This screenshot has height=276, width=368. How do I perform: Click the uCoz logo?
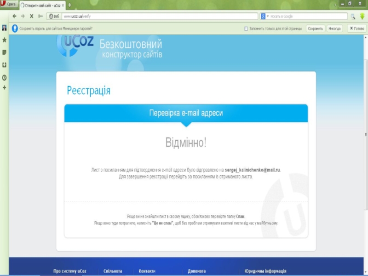tap(75, 45)
